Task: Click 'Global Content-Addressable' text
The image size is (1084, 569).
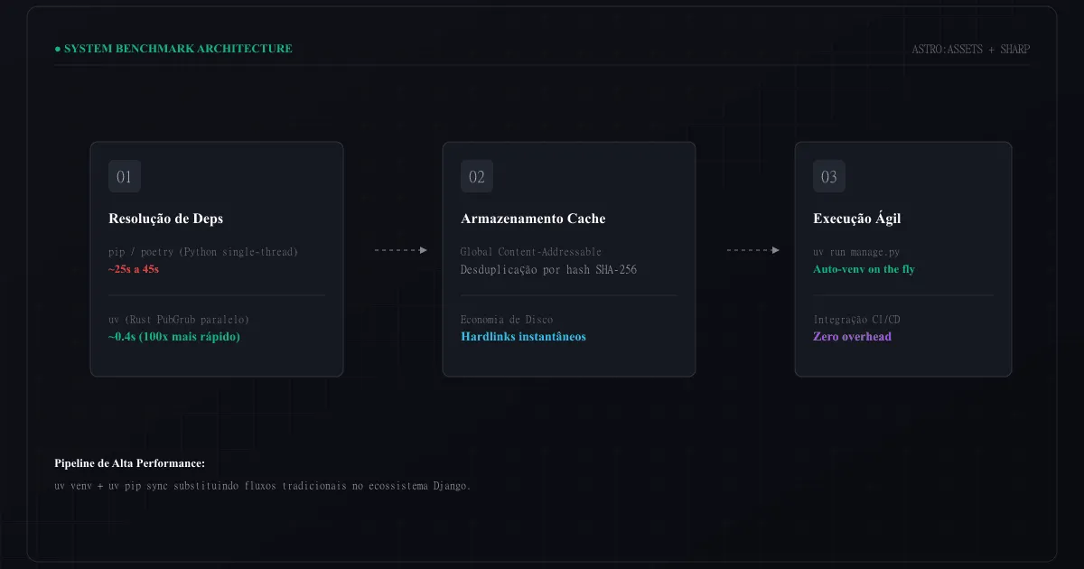Action: point(531,252)
